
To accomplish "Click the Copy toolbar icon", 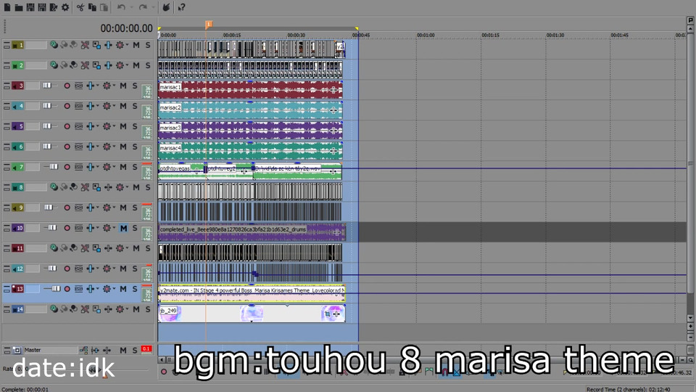I will pos(92,7).
